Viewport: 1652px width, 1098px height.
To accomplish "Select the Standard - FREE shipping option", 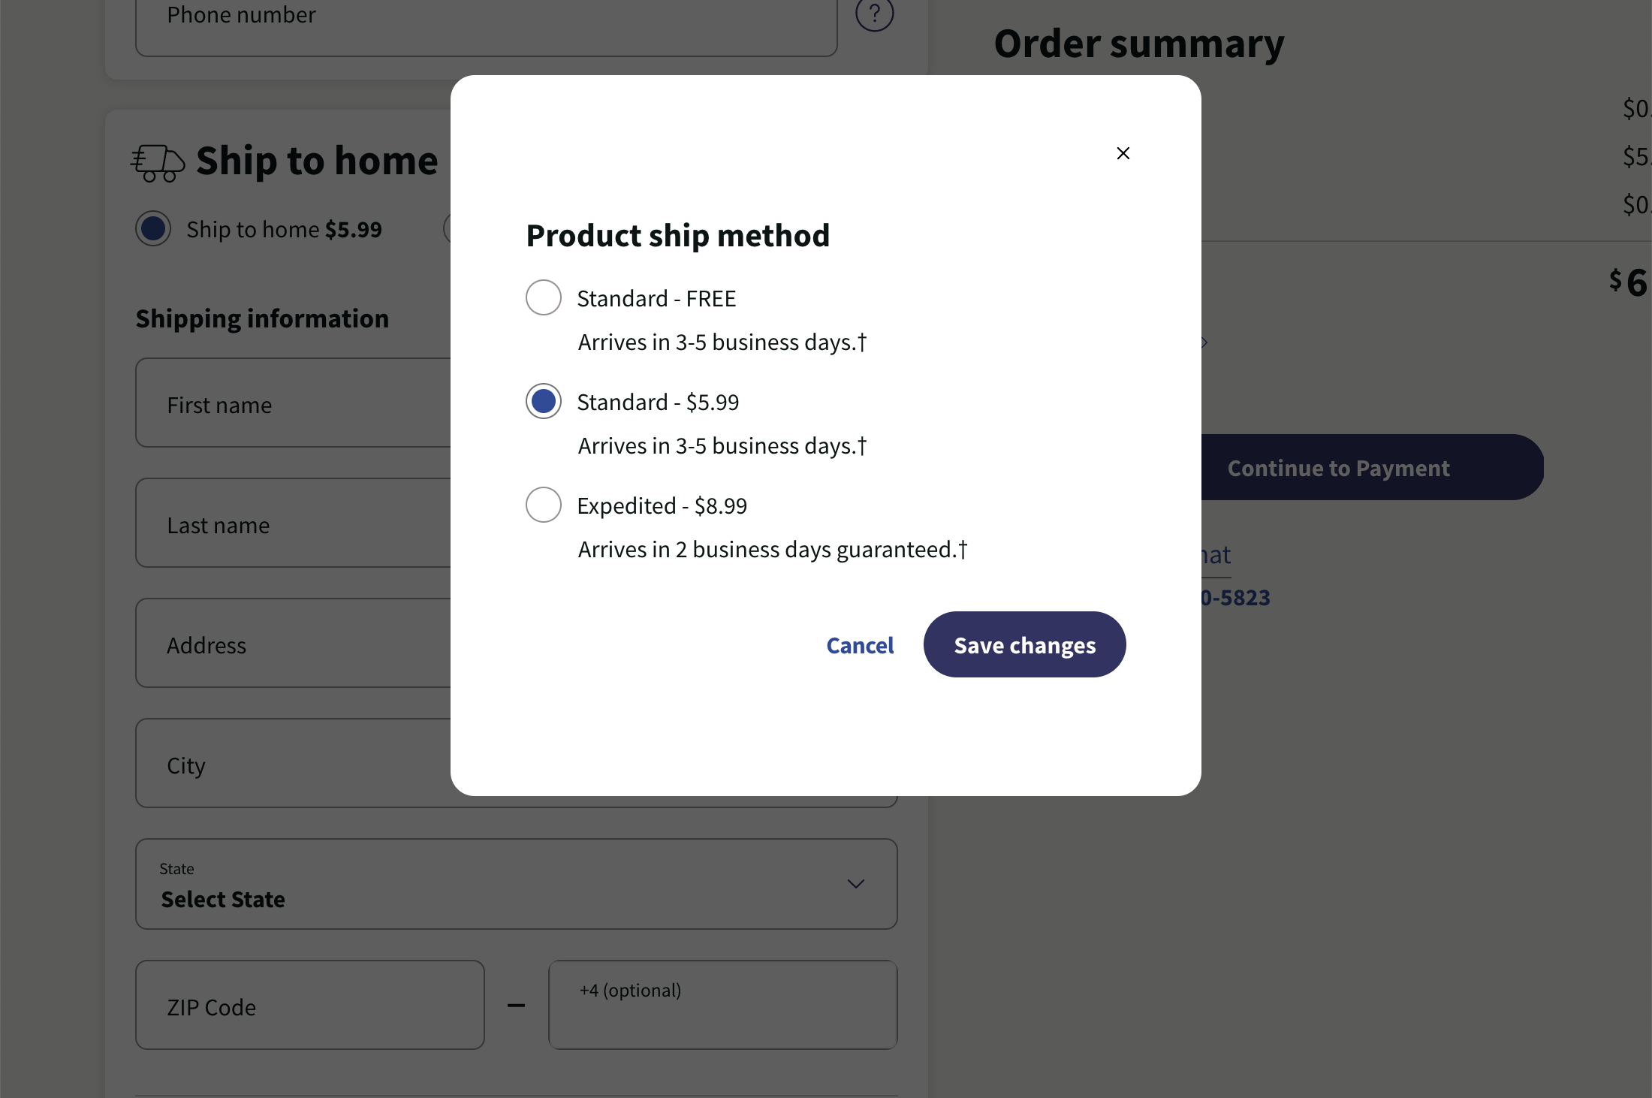I will tap(543, 297).
